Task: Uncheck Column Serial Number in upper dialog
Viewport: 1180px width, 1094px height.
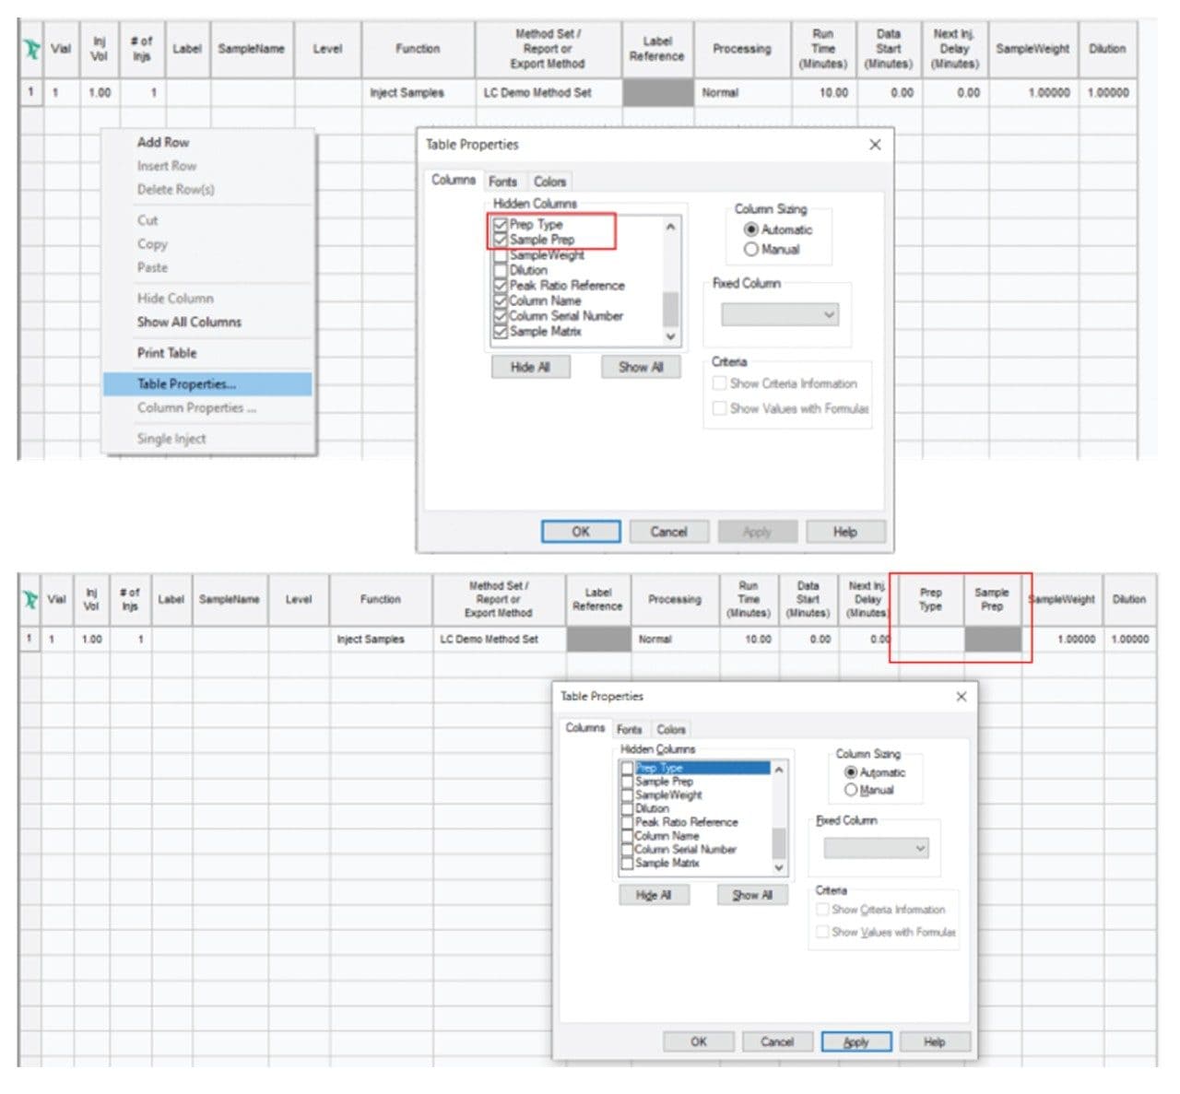Action: (501, 316)
